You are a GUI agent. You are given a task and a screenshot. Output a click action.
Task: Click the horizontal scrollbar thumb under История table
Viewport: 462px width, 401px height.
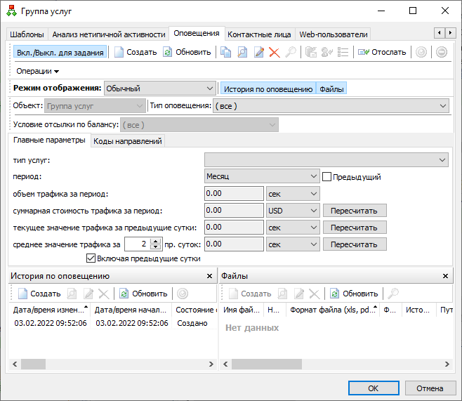pyautogui.click(x=33, y=364)
